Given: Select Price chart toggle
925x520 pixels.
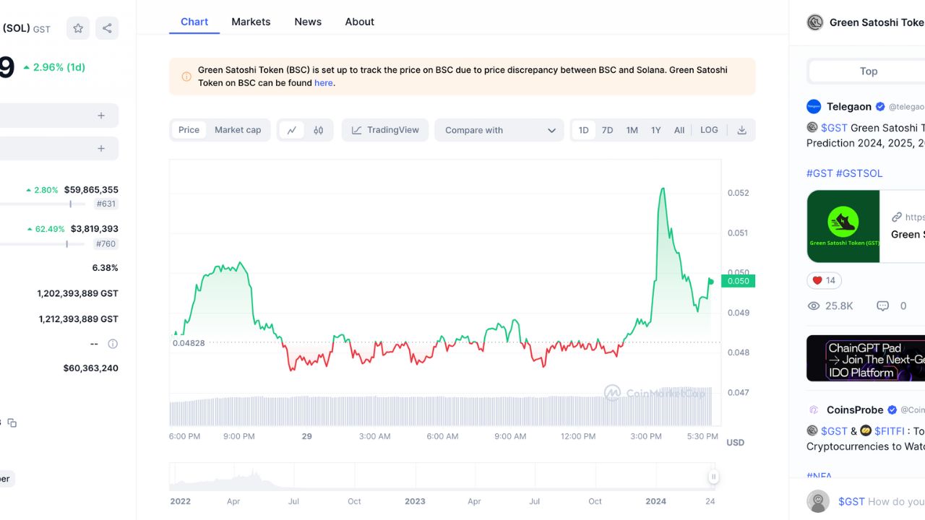Looking at the screenshot, I should point(189,130).
